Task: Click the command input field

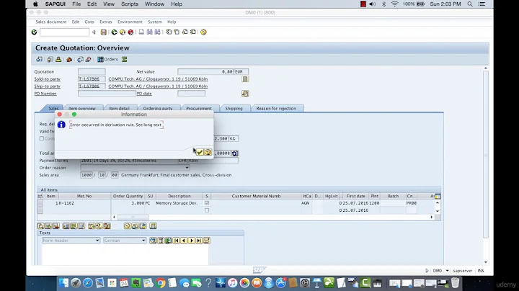Action: pos(65,32)
